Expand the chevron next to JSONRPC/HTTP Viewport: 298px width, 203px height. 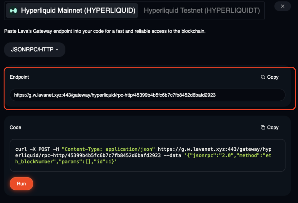57,50
